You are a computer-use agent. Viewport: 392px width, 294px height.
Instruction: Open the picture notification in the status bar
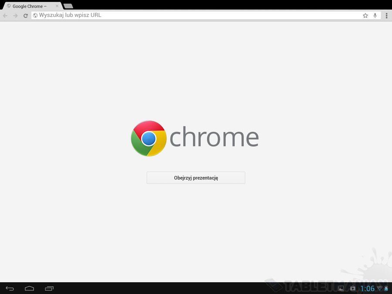[x=341, y=288]
